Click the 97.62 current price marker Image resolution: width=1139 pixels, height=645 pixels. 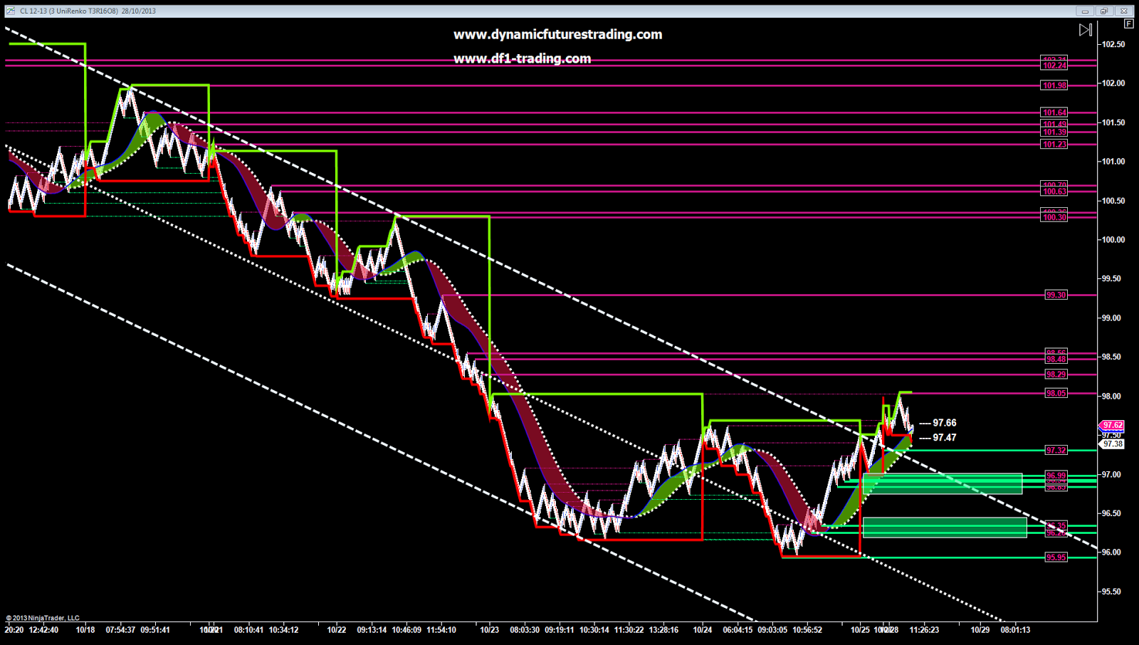point(1113,425)
